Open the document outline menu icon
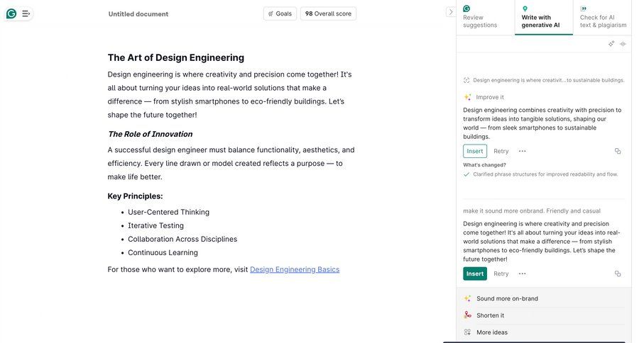The width and height of the screenshot is (639, 343). pos(26,14)
